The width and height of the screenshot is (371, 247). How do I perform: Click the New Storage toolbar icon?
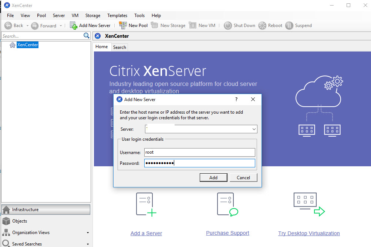[x=154, y=26]
